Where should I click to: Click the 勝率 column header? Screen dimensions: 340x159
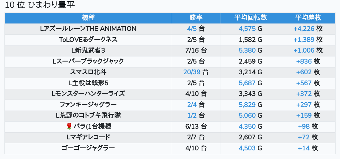tap(196, 18)
